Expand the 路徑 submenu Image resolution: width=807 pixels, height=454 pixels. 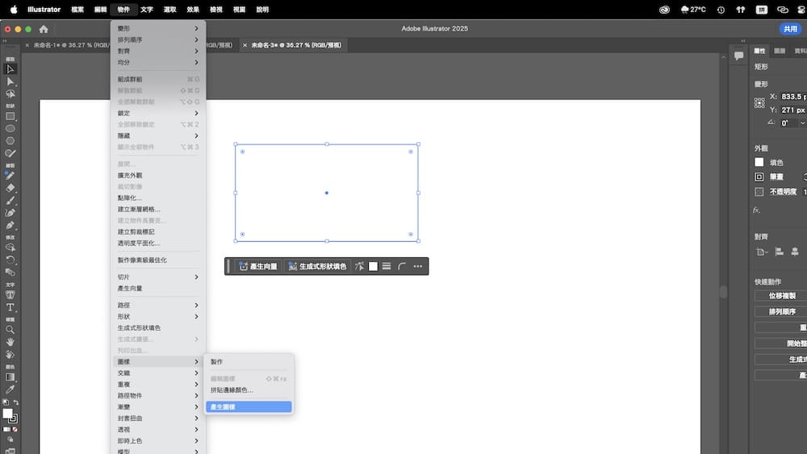pos(158,306)
